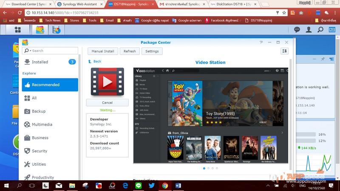340x191 pixels.
Task: Open the DSM search magnifier icon
Action: click(x=320, y=30)
